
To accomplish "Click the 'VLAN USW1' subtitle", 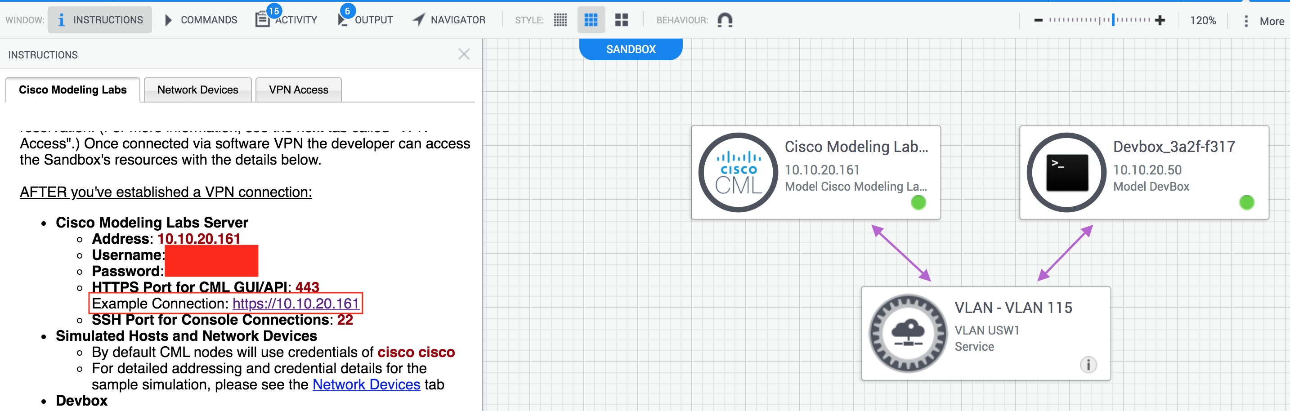I will click(986, 331).
